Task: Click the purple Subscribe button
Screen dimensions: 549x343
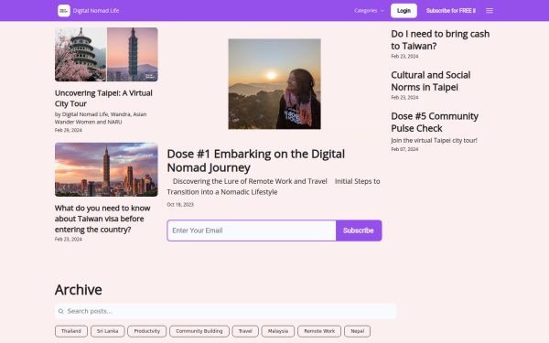Action: pyautogui.click(x=359, y=230)
